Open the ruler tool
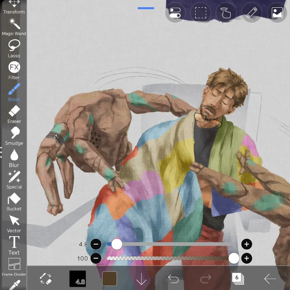Viewport: 290px width, 290px height. pyautogui.click(x=252, y=13)
